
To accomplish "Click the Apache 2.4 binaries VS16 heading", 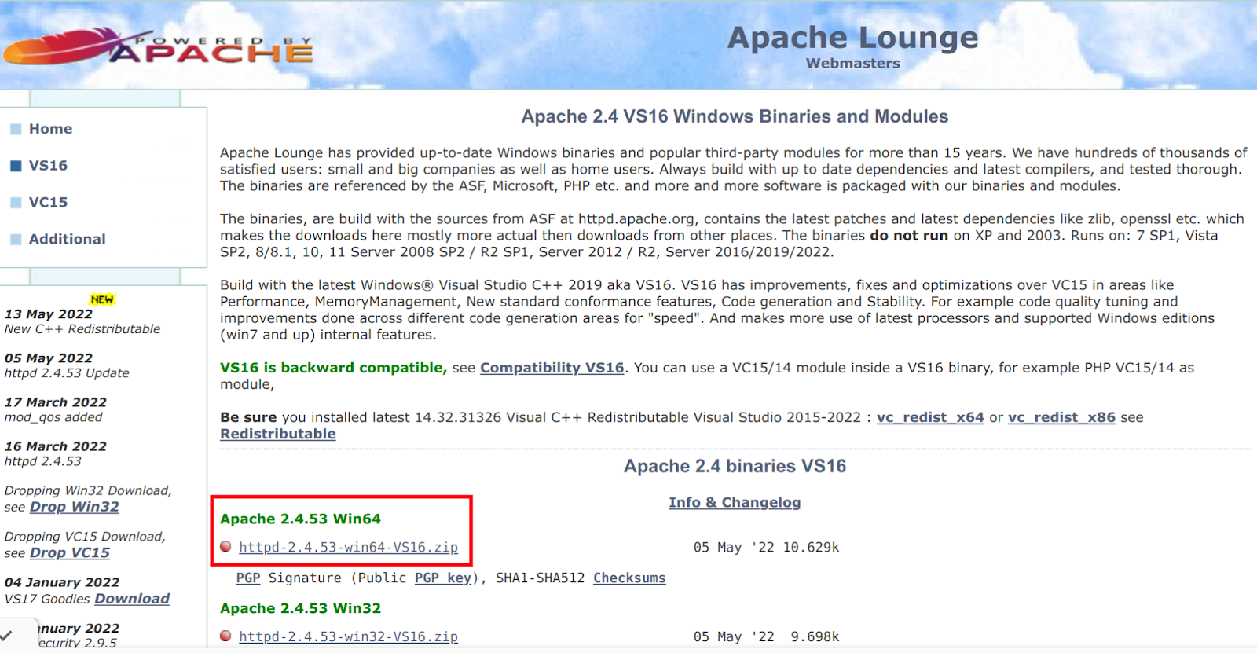I will [x=735, y=466].
